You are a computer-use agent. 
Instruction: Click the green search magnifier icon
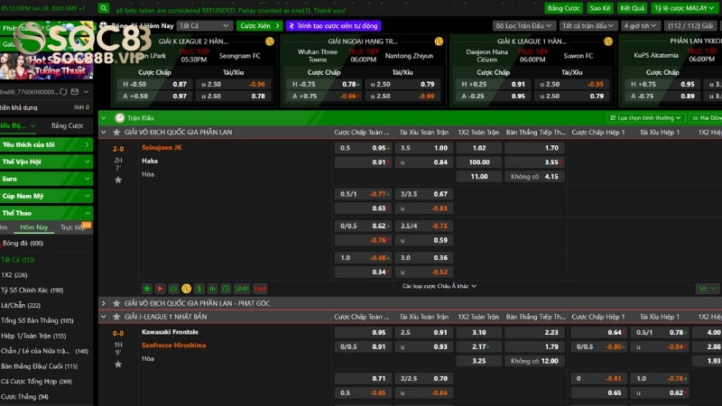104,8
